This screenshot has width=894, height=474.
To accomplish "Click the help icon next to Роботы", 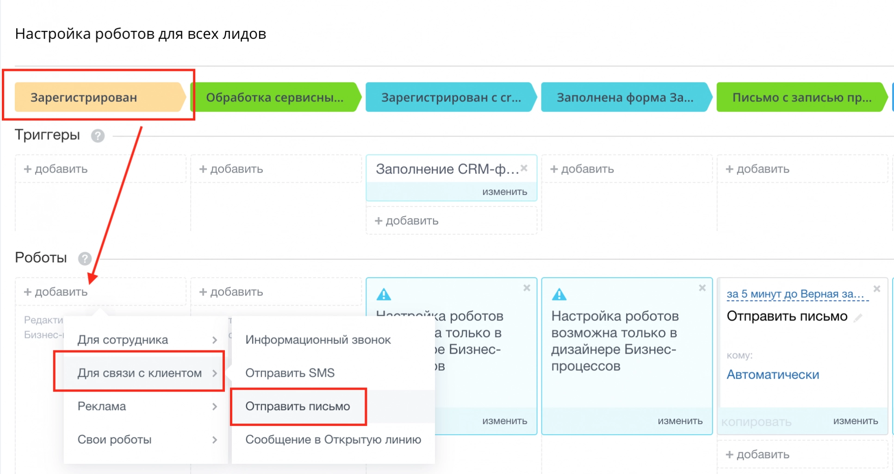I will 85,258.
